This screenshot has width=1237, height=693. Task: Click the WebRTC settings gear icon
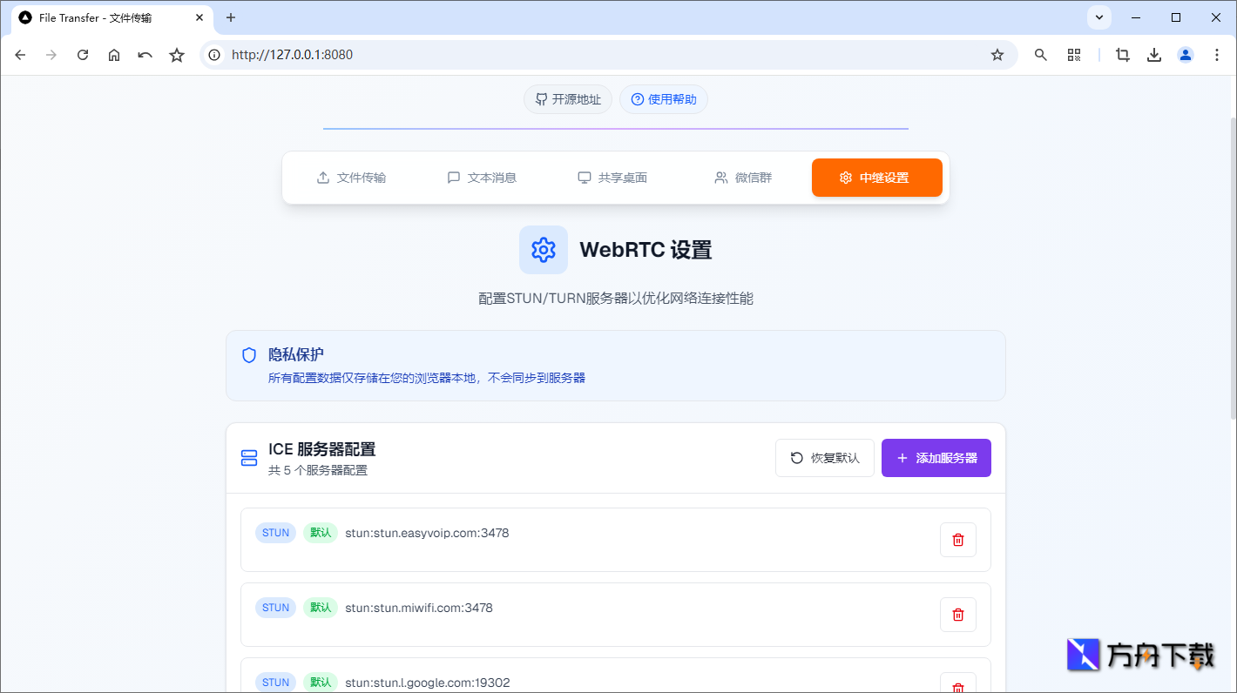click(543, 250)
